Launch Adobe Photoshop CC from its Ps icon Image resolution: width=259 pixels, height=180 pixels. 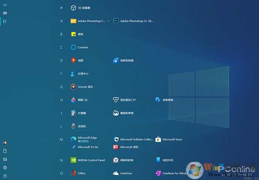116,21
